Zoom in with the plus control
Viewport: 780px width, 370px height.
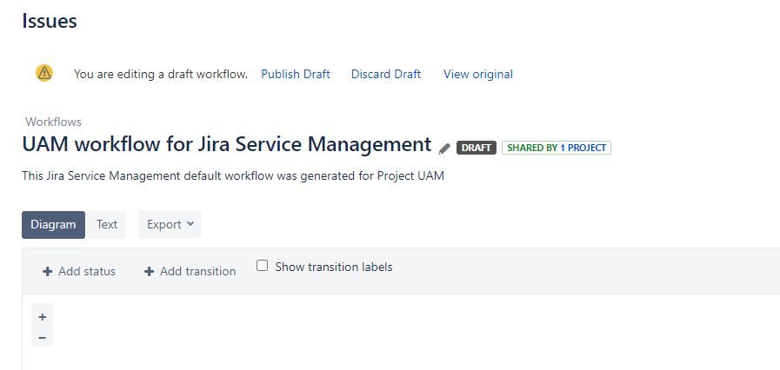tap(43, 317)
